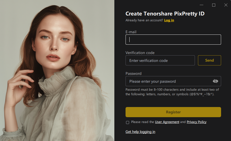
Task: Click the password requirements hint text
Action: click(172, 92)
